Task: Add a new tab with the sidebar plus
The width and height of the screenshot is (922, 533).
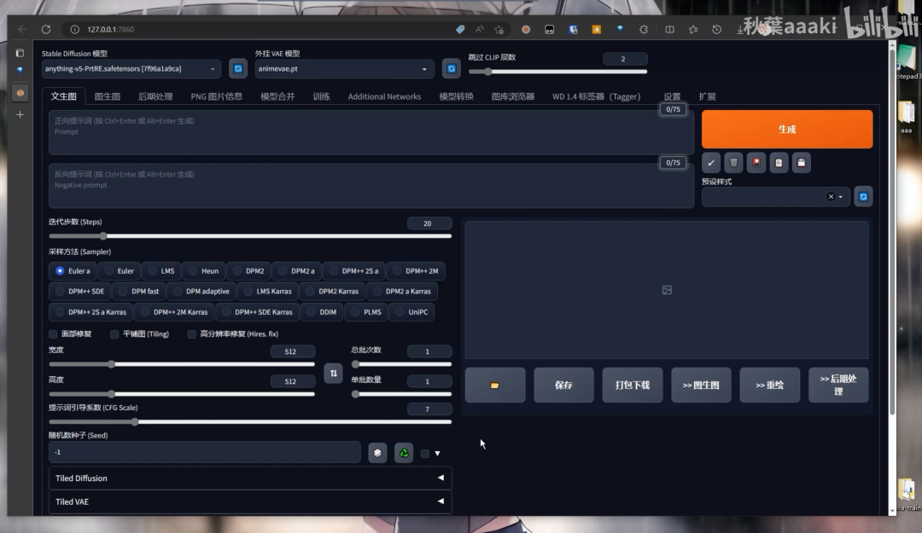Action: (20, 114)
